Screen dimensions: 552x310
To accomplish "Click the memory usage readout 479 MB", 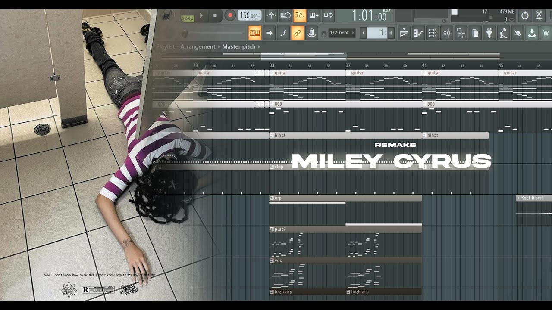I will tap(508, 12).
